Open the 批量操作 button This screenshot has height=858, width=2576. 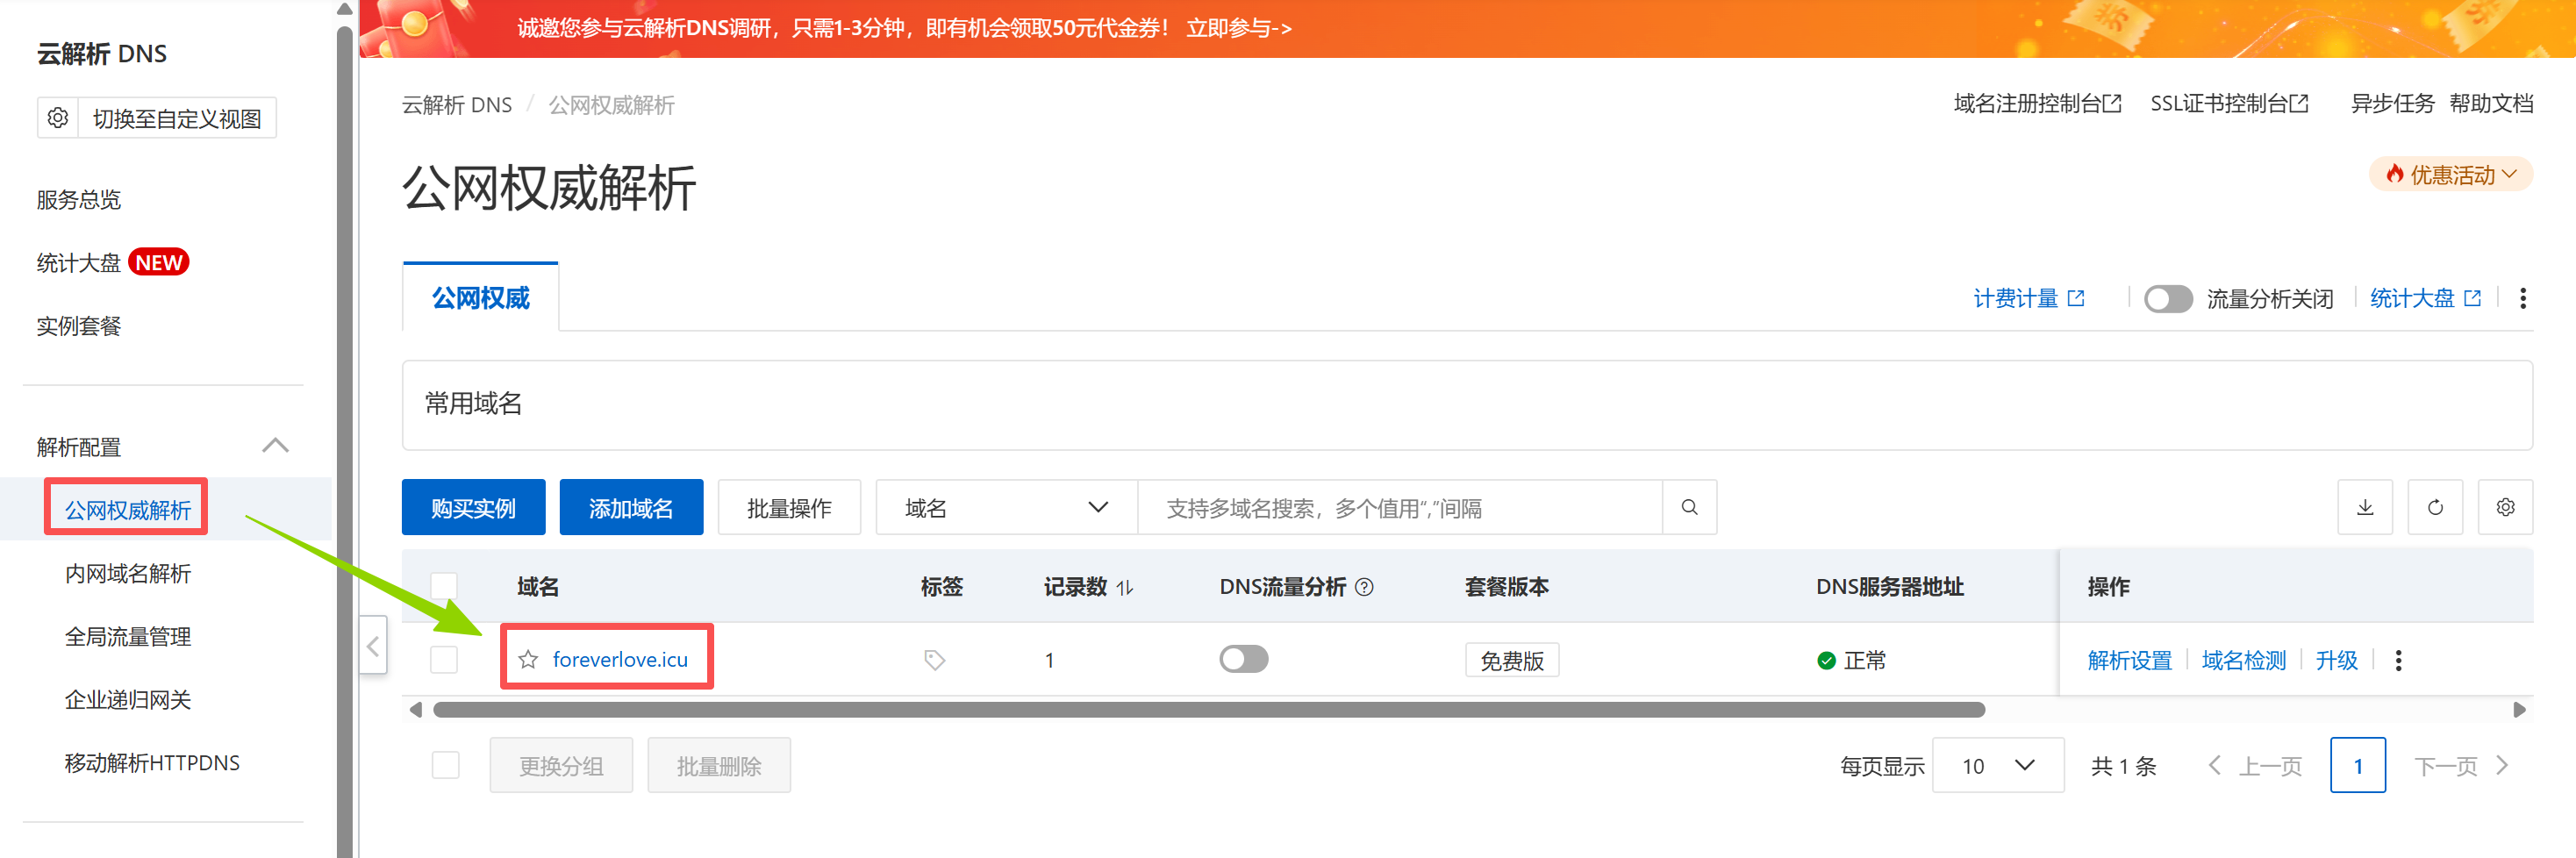pos(789,507)
